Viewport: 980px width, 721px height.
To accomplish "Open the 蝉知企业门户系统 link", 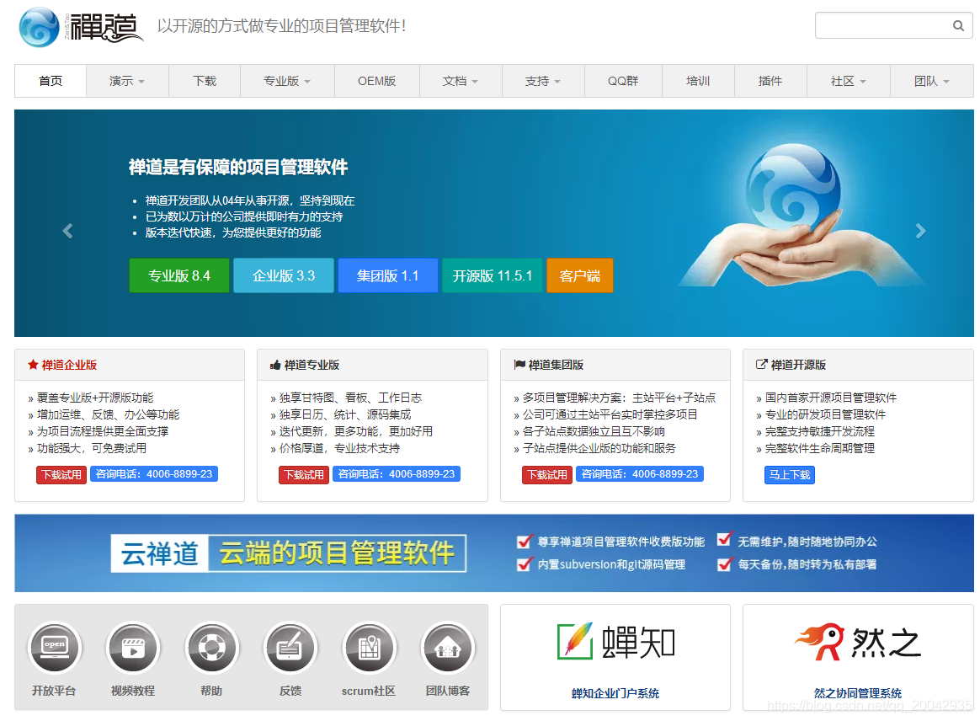I will pos(615,693).
